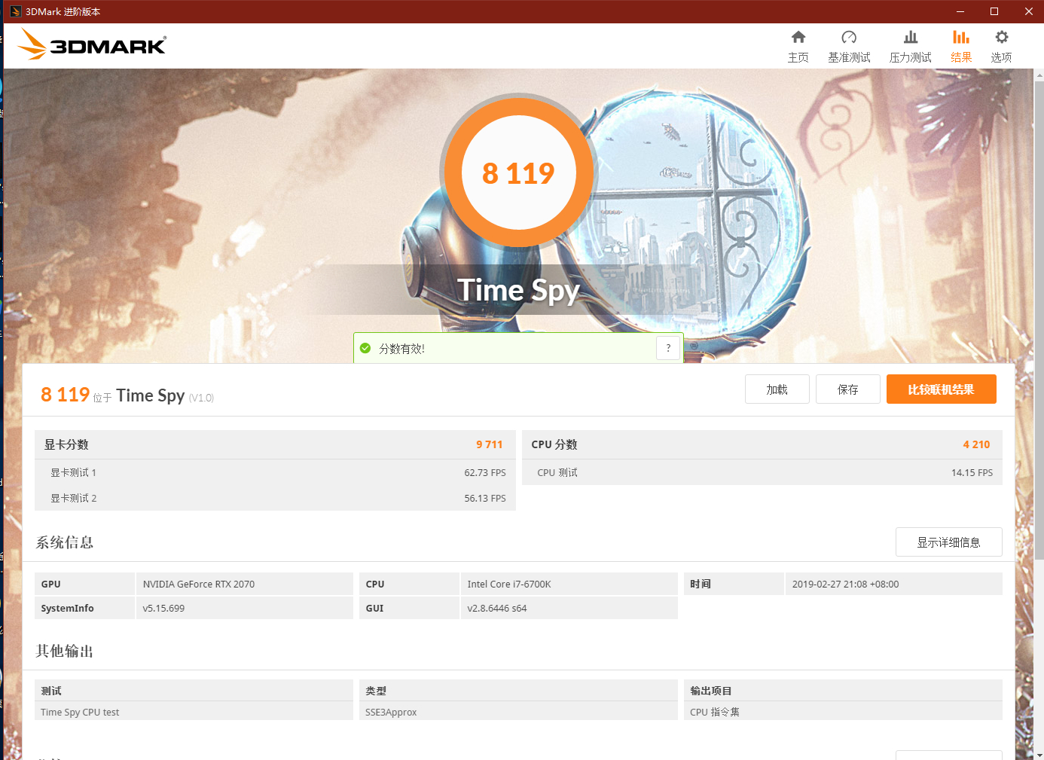
Task: Click the vertical scrollbar thumb
Action: [1039, 320]
